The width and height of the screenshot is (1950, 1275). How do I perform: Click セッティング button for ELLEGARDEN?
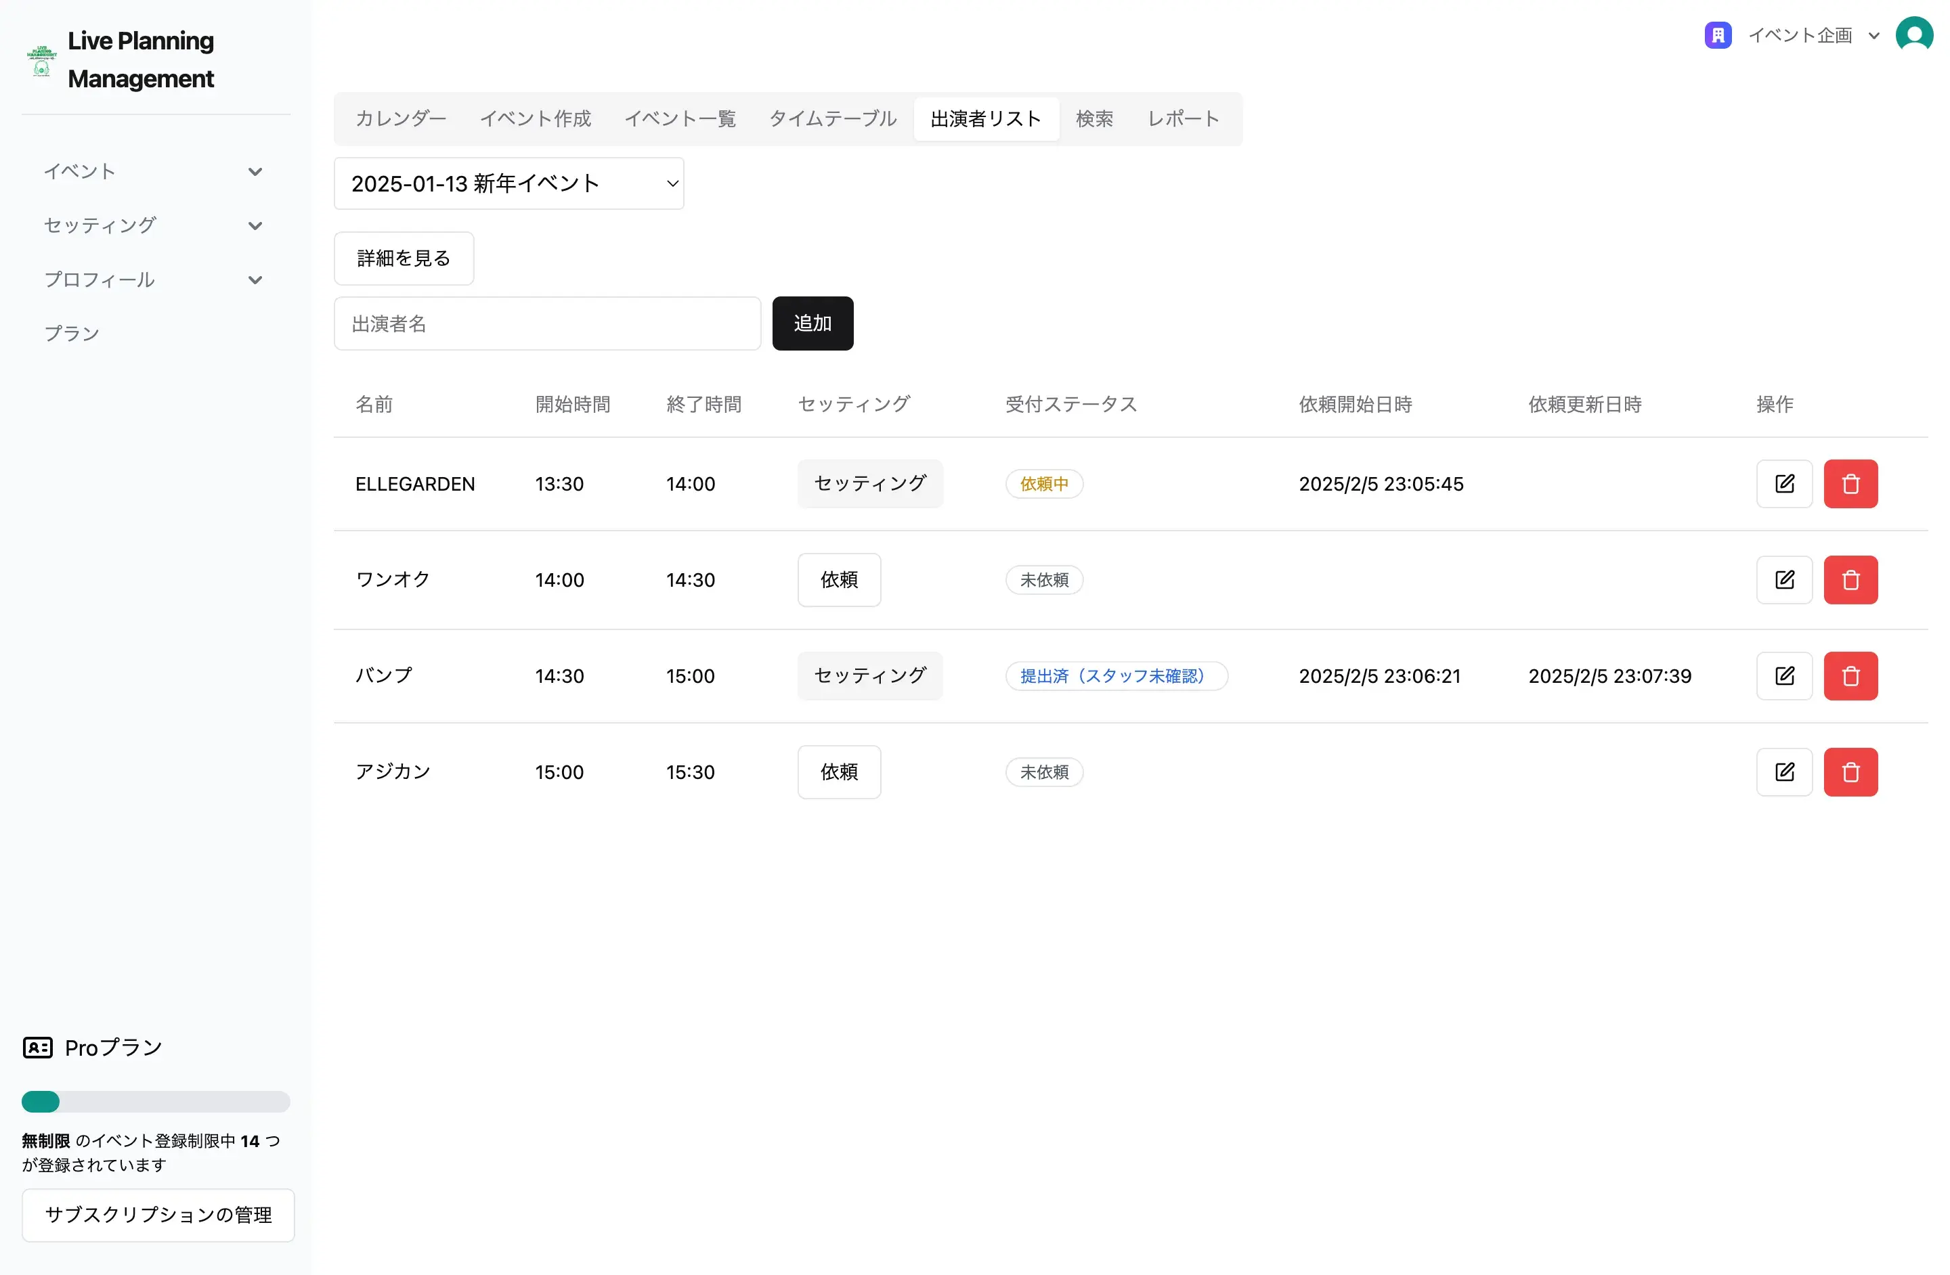tap(870, 484)
